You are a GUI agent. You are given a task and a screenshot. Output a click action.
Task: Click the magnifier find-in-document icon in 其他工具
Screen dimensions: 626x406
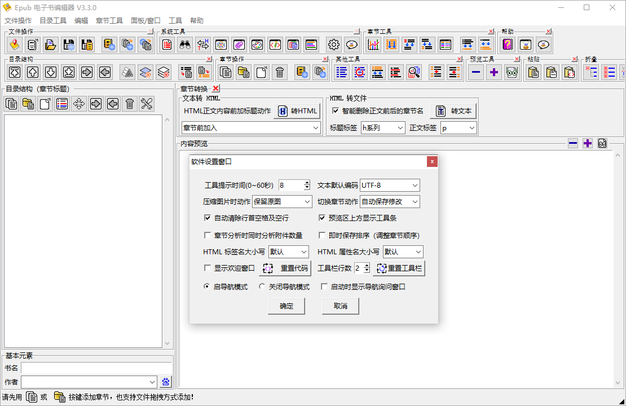[413, 72]
